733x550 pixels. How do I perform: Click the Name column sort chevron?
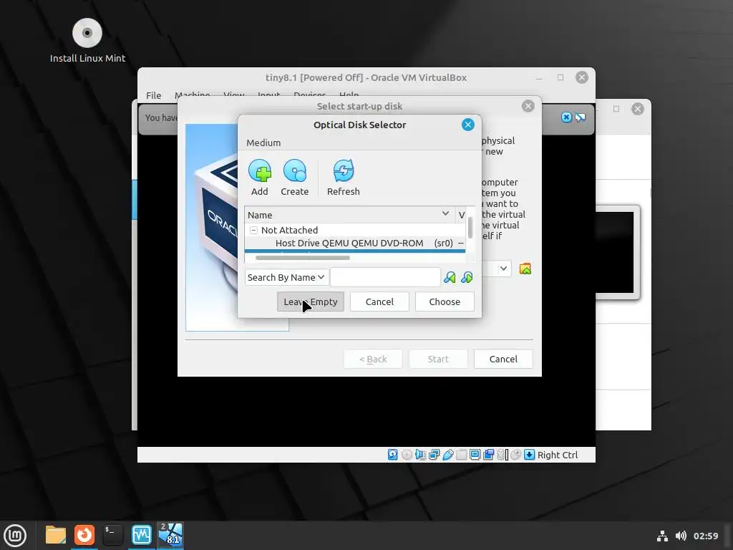(x=445, y=213)
